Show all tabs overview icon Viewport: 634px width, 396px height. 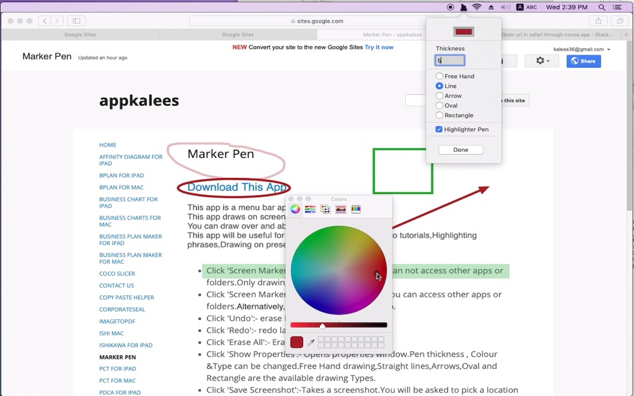point(620,21)
